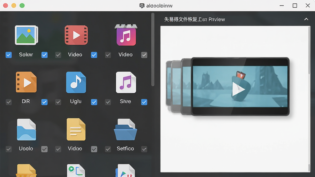Click the "DiR" label
315x177 pixels.
26,101
